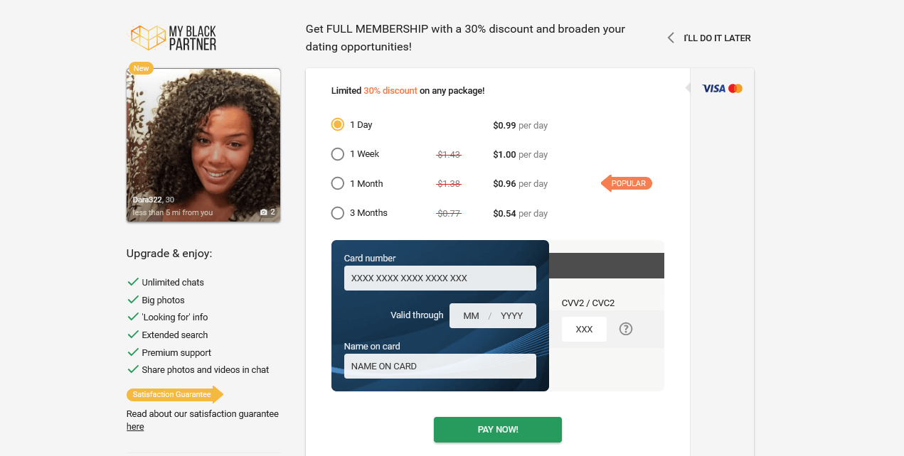
Task: Click the My Black Partner logo
Action: point(173,38)
